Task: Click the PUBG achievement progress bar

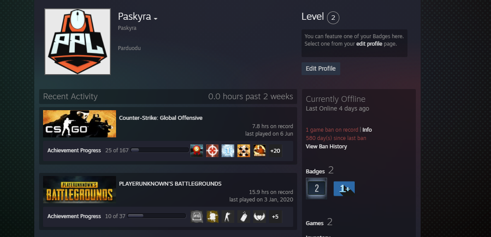Action: point(156,216)
